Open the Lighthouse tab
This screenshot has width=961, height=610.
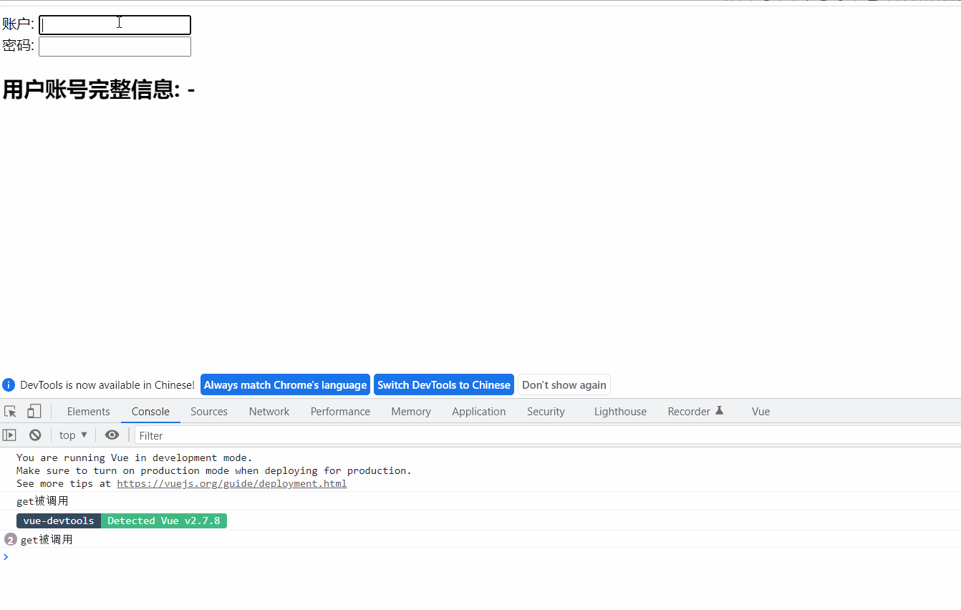pyautogui.click(x=620, y=412)
